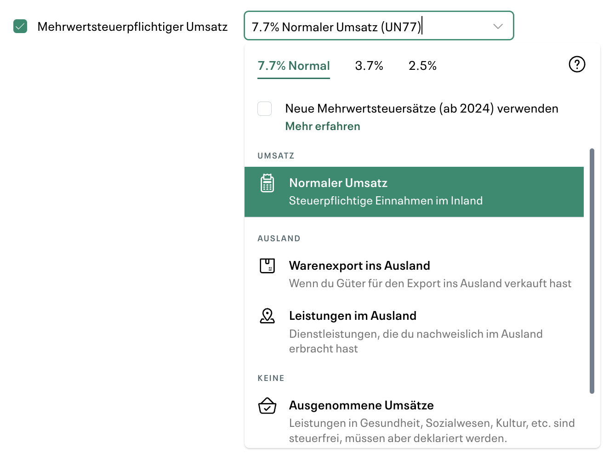This screenshot has height=465, width=615.
Task: Click the basket icon beside Ausgenommene Umsätze
Action: tap(268, 406)
